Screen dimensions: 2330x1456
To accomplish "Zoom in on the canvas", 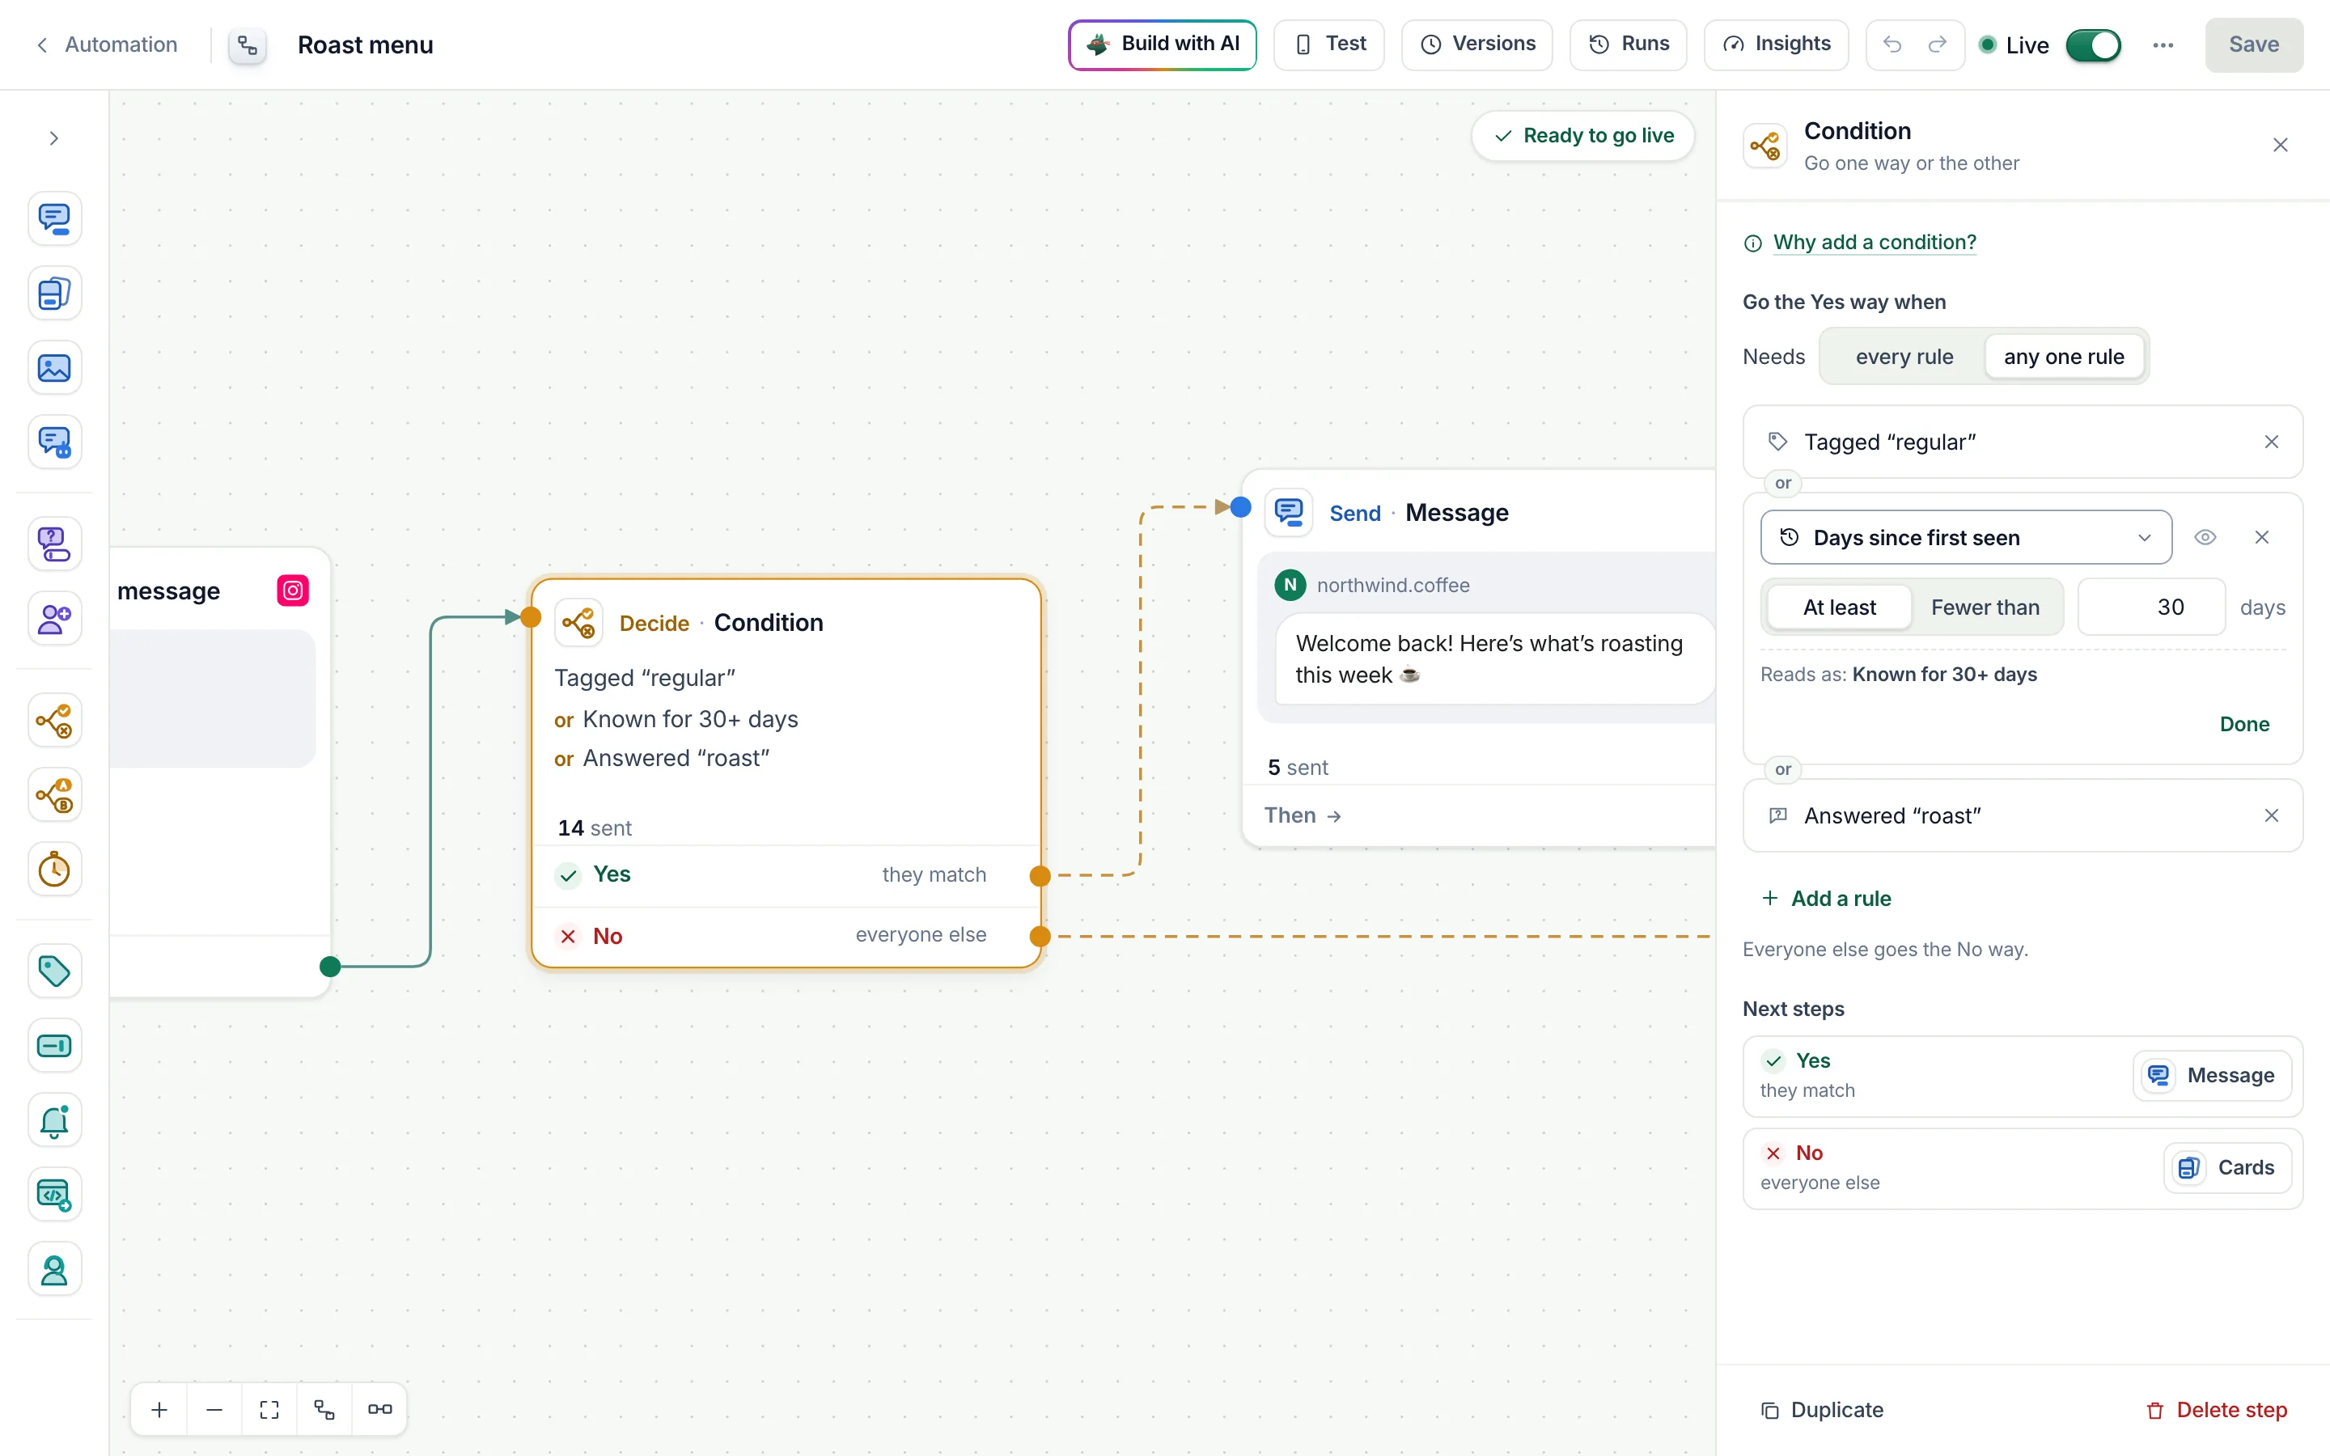I will coord(160,1410).
